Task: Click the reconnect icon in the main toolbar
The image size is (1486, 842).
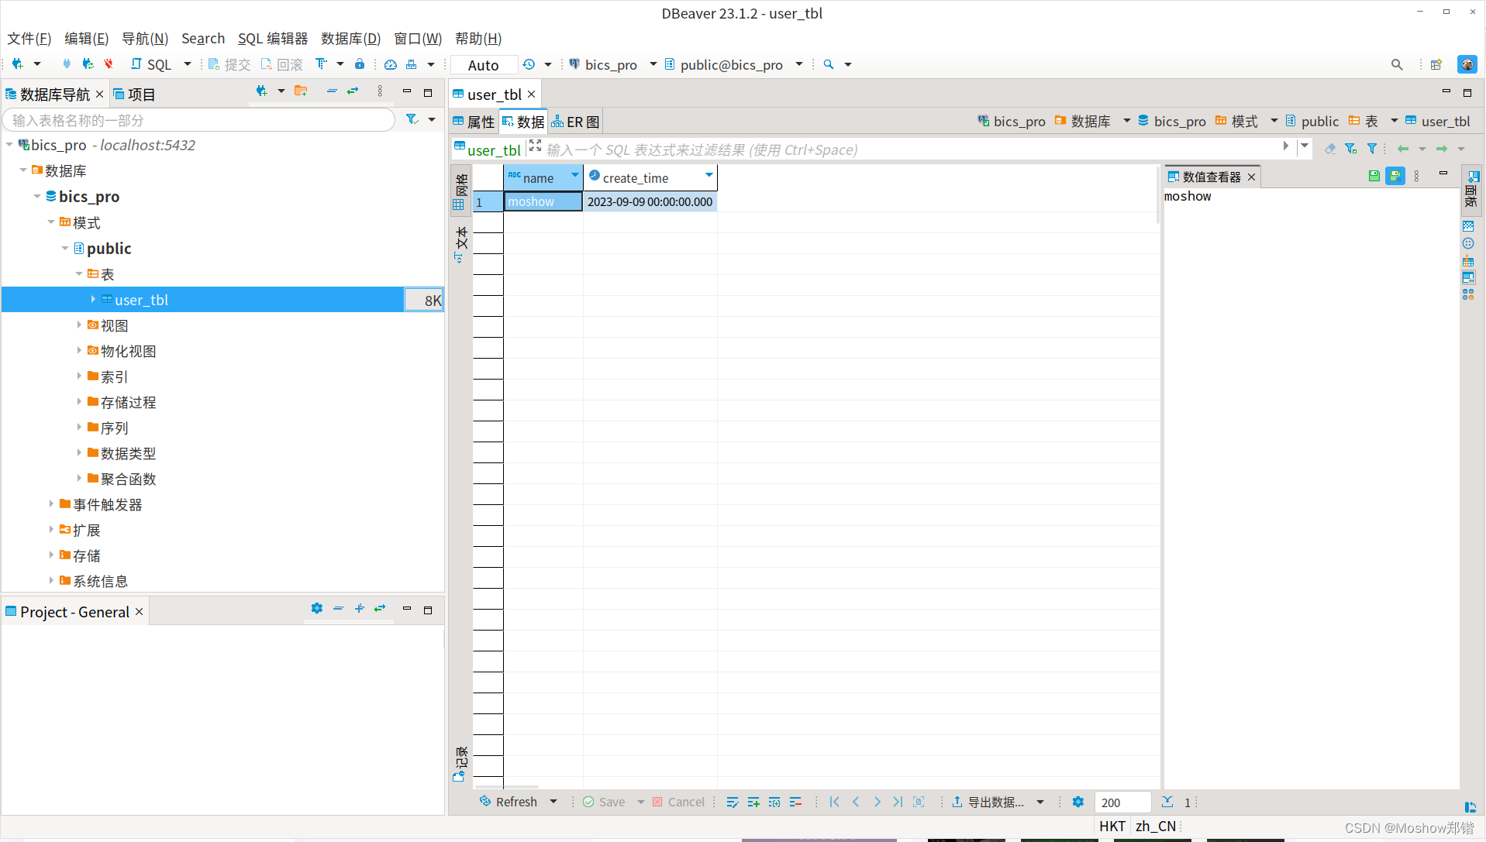Action: [x=88, y=64]
